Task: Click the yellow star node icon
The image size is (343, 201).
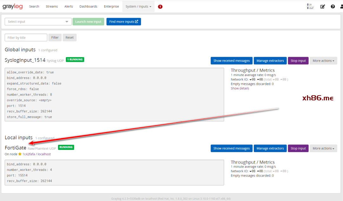Action: pyautogui.click(x=20, y=154)
